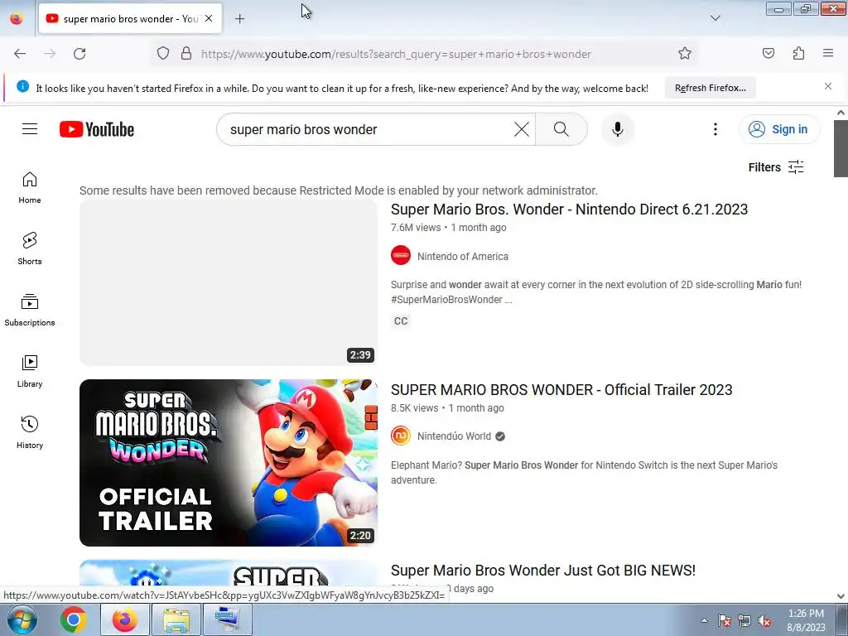
Task: Click the Official Trailer video thumbnail
Action: [229, 463]
